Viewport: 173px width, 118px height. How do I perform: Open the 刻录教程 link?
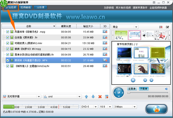tap(109, 8)
